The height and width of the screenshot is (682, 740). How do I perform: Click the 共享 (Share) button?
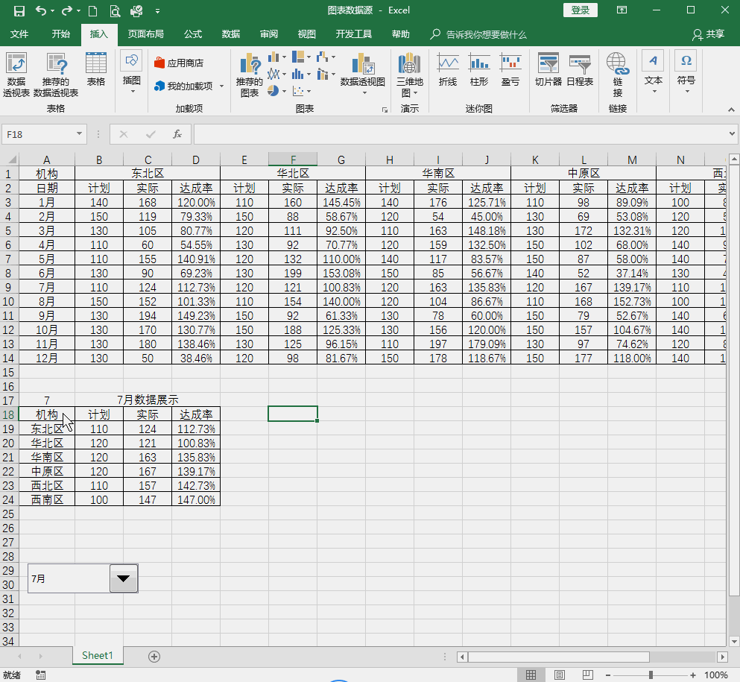point(708,34)
